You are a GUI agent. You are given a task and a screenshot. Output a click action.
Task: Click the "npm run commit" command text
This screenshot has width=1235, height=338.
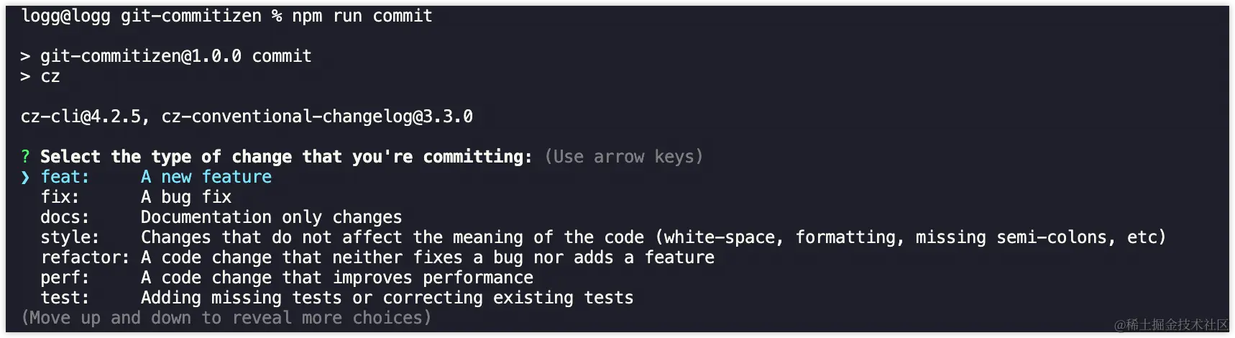pyautogui.click(x=362, y=16)
